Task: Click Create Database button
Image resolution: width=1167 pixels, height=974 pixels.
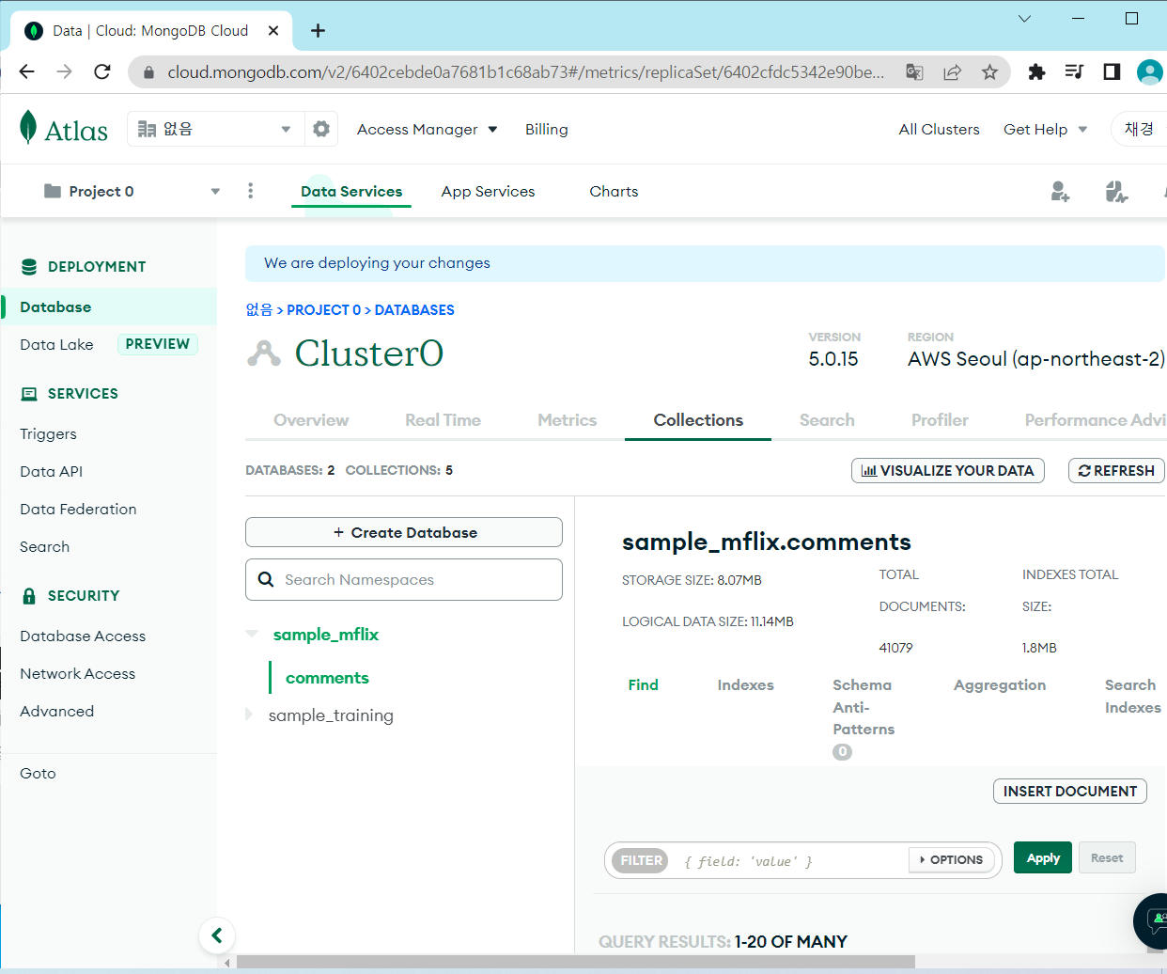Action: tap(404, 532)
